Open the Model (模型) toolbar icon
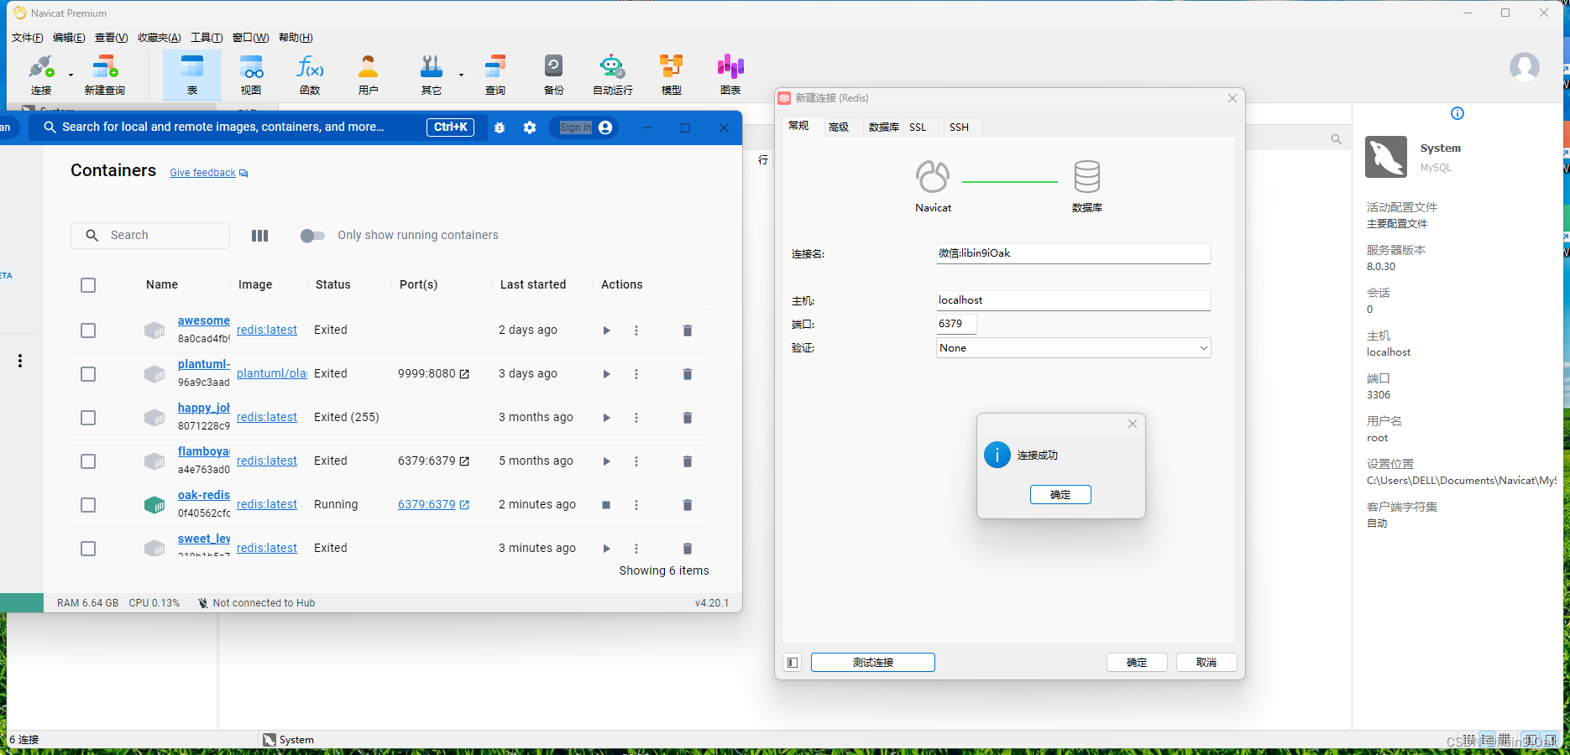This screenshot has width=1570, height=755. pyautogui.click(x=672, y=75)
